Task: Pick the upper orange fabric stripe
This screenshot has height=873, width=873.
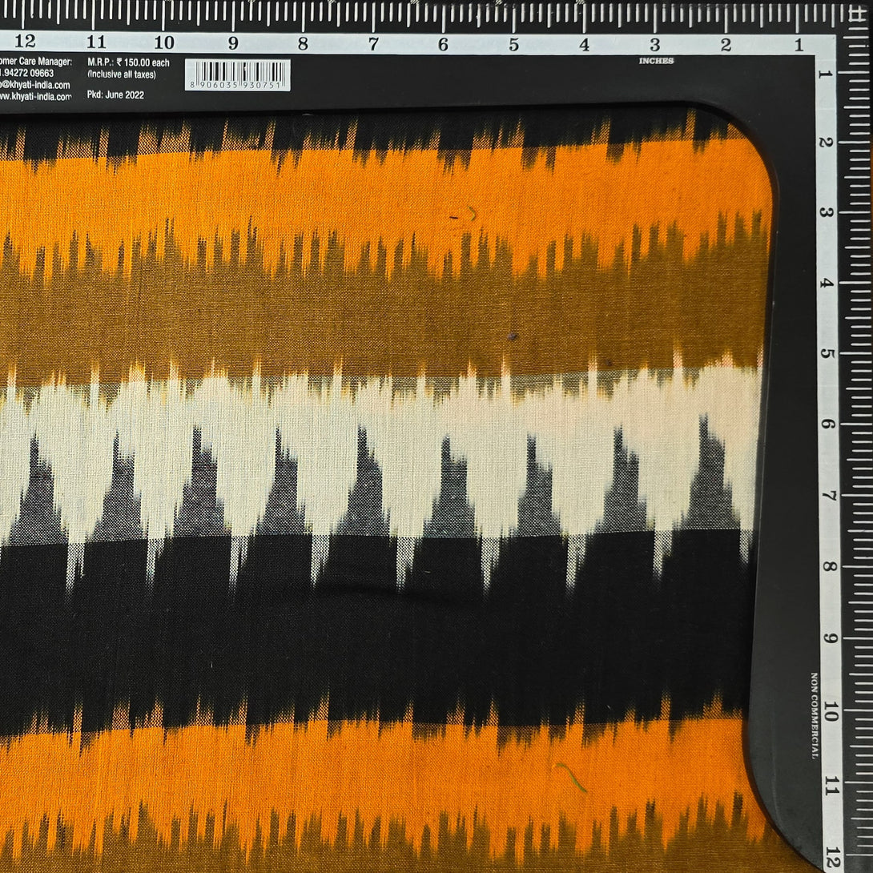Action: pos(384,200)
